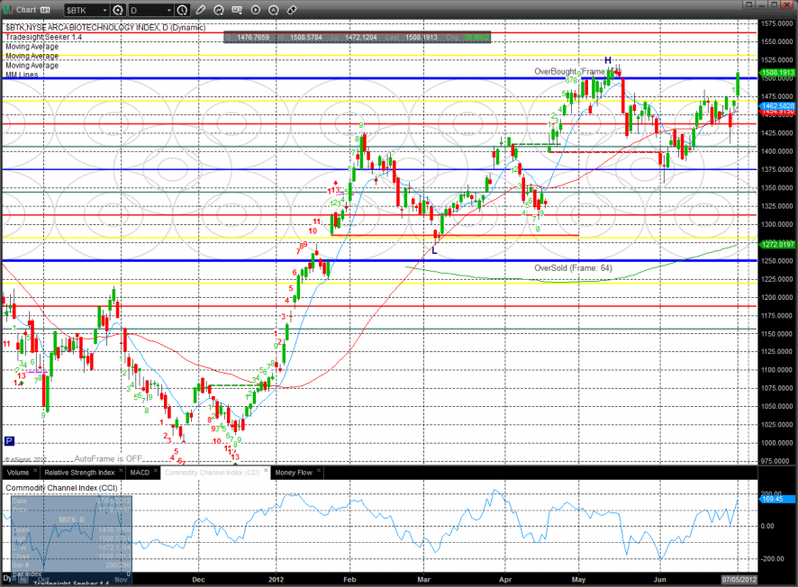The height and width of the screenshot is (587, 798).
Task: Close the Money Flow tab
Action: (319, 472)
